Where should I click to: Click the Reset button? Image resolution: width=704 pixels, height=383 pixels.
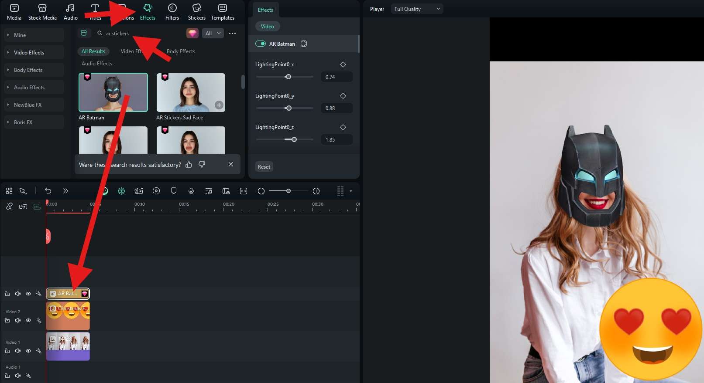coord(264,166)
